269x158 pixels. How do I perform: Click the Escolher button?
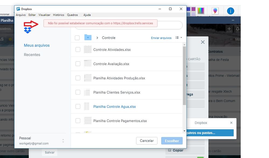click(x=172, y=141)
